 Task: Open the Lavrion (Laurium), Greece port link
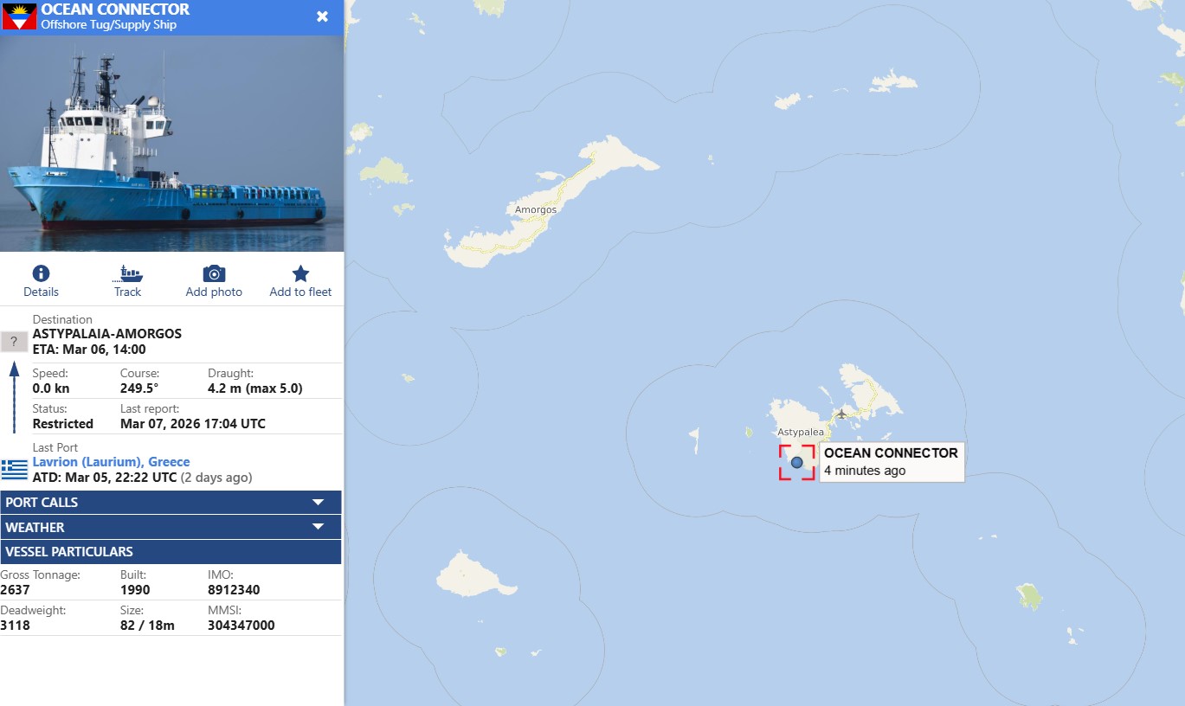[x=111, y=462]
